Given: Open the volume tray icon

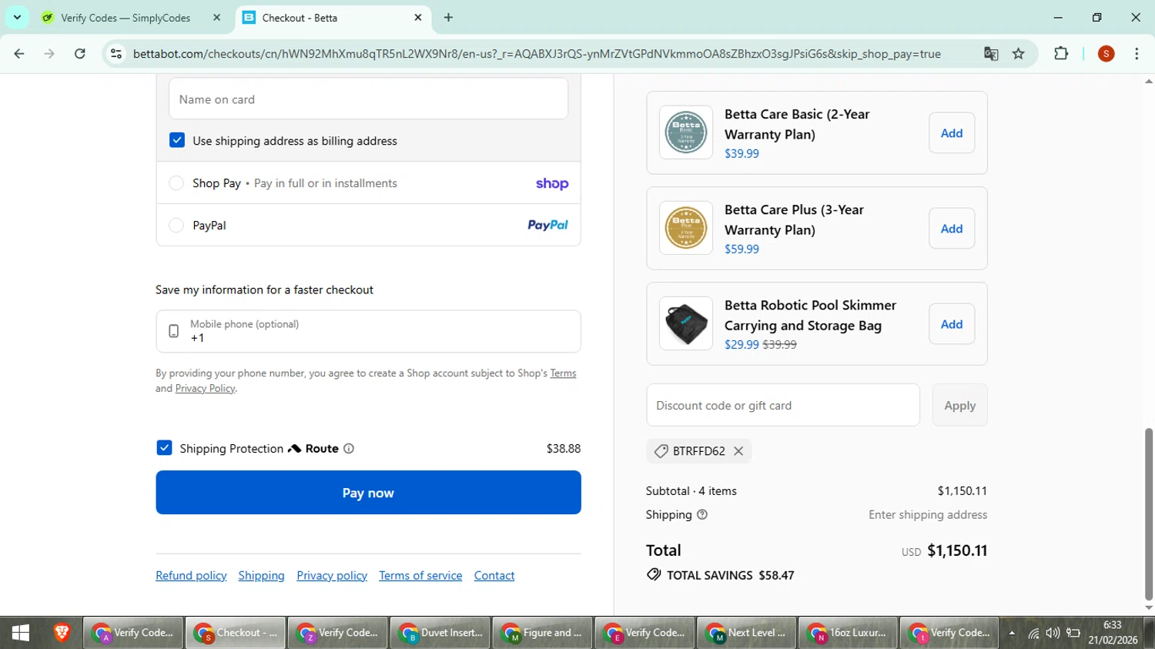Looking at the screenshot, I should [1053, 633].
